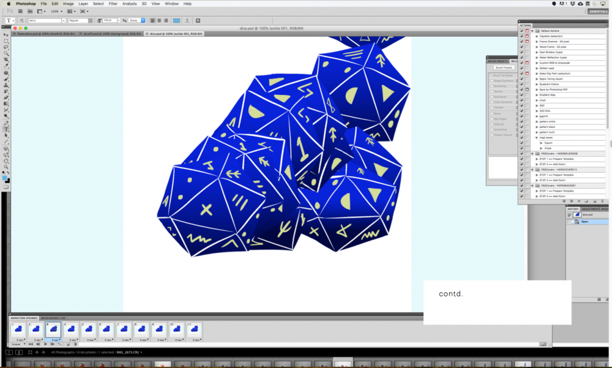Click the font size input field
Viewport: 612px width, 368px height.
110,21
